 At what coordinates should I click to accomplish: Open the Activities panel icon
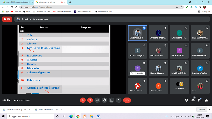tap(206, 100)
